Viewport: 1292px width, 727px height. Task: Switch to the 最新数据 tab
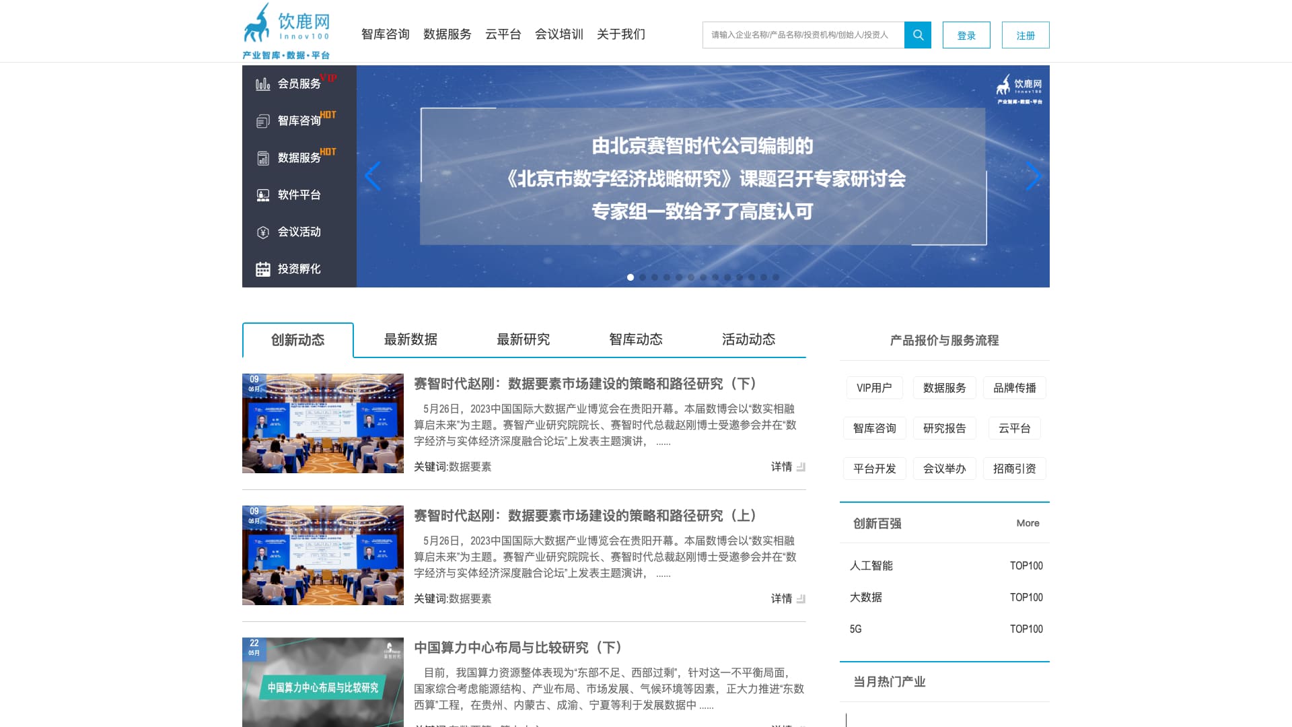(410, 340)
